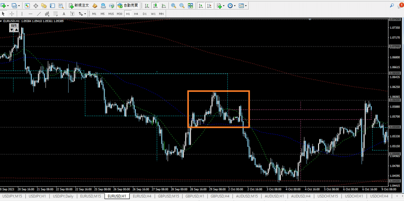Select the H4 timeframe button
The width and height of the screenshot is (404, 201).
tap(136, 14)
